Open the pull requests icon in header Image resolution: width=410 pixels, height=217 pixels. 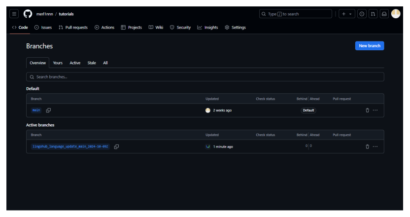pos(373,14)
